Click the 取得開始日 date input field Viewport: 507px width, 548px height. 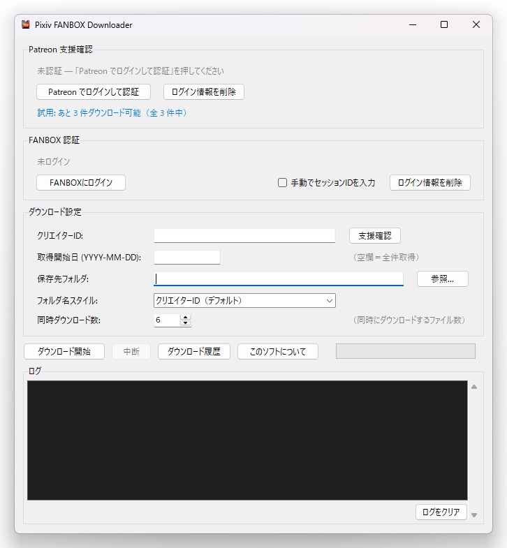click(186, 257)
